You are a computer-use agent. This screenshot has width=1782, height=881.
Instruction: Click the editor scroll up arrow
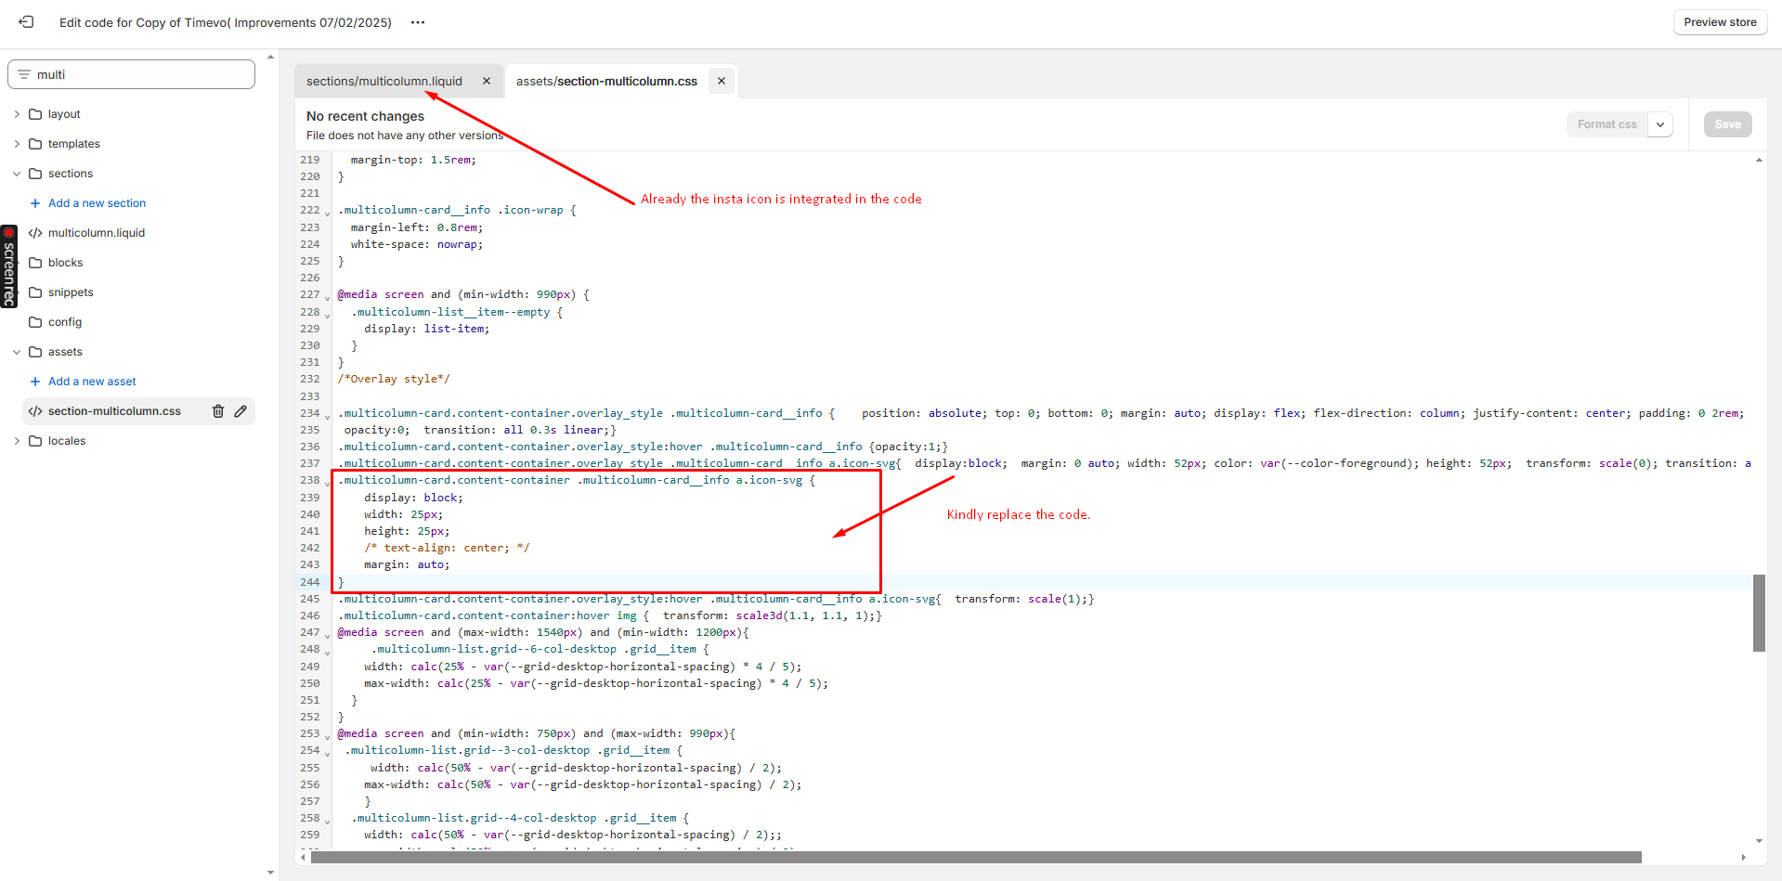tap(1759, 161)
